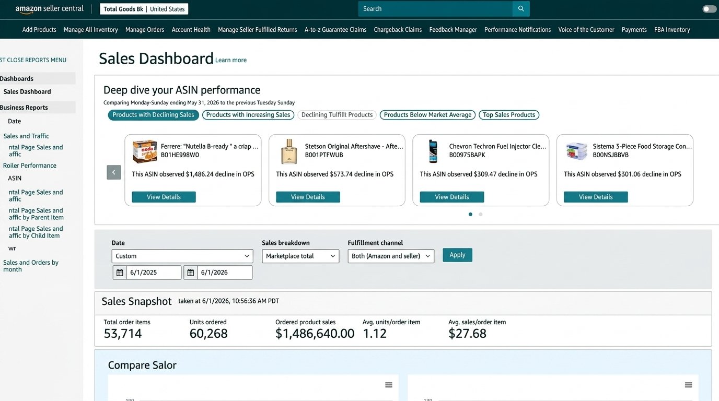
Task: Click Ordered product sales value $1,486,640.00
Action: [x=315, y=334]
